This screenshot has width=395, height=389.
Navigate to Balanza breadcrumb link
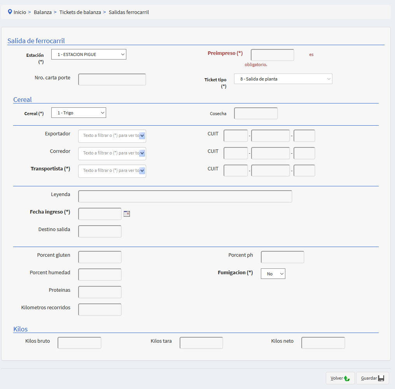coord(43,12)
